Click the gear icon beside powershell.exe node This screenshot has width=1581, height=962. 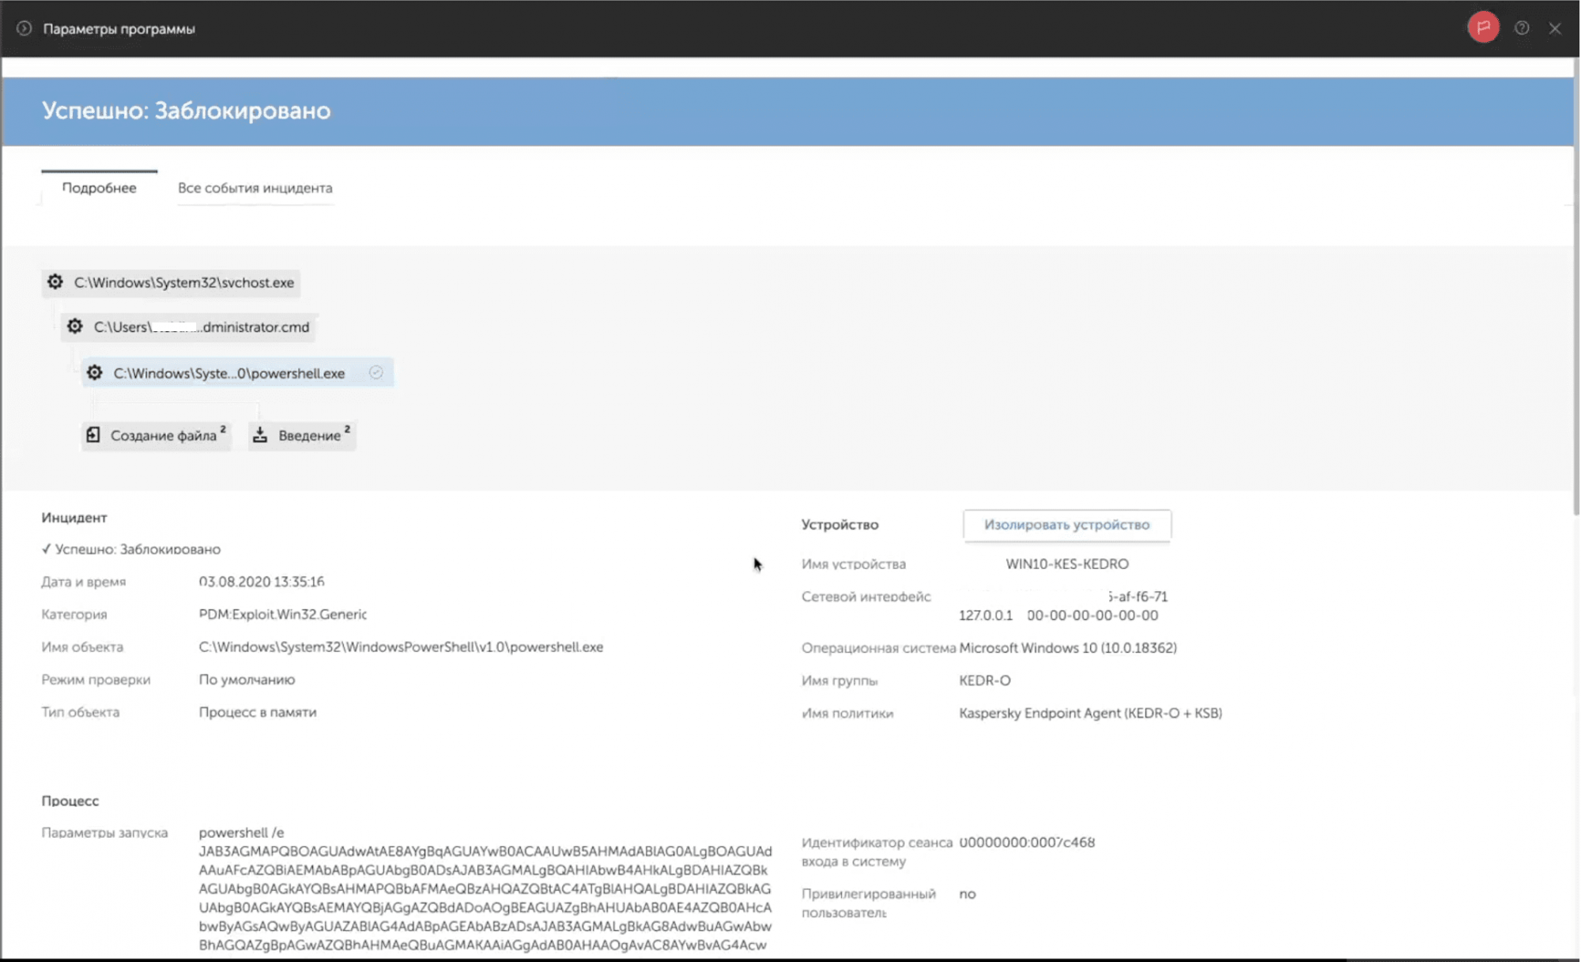(94, 373)
